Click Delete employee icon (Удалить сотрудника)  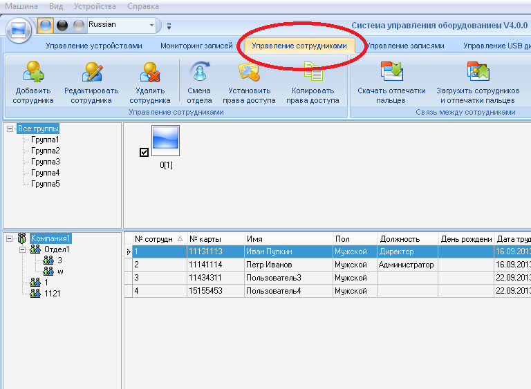click(x=149, y=72)
